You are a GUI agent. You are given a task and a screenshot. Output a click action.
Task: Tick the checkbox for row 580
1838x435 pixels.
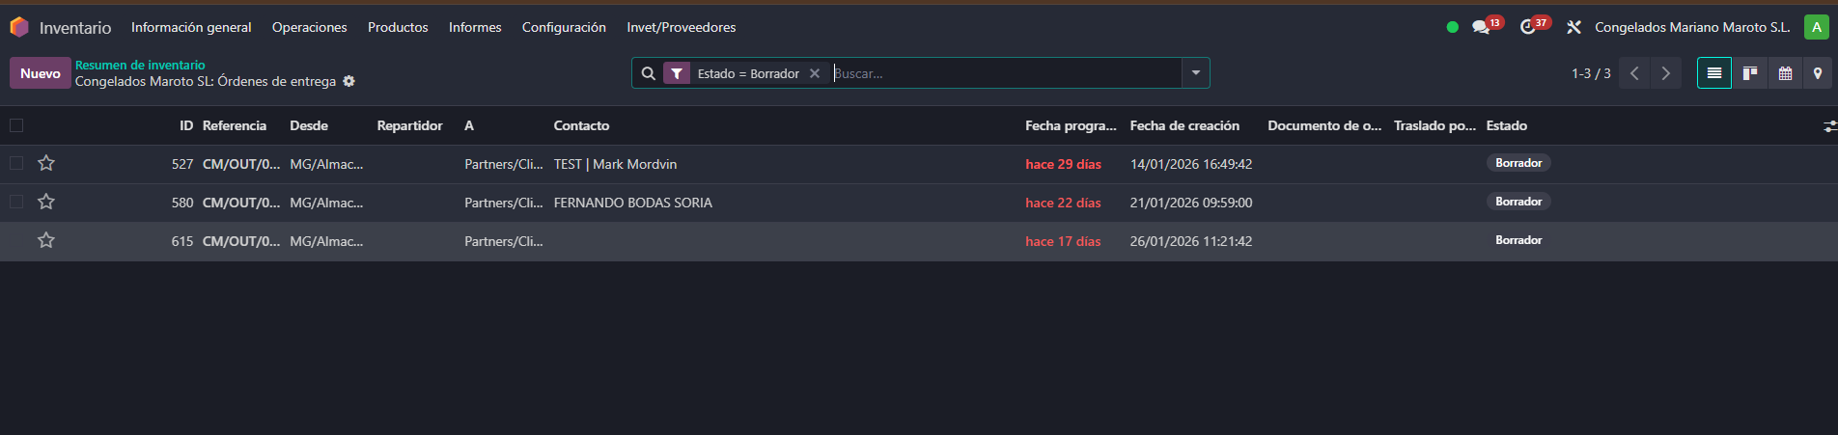pos(16,202)
